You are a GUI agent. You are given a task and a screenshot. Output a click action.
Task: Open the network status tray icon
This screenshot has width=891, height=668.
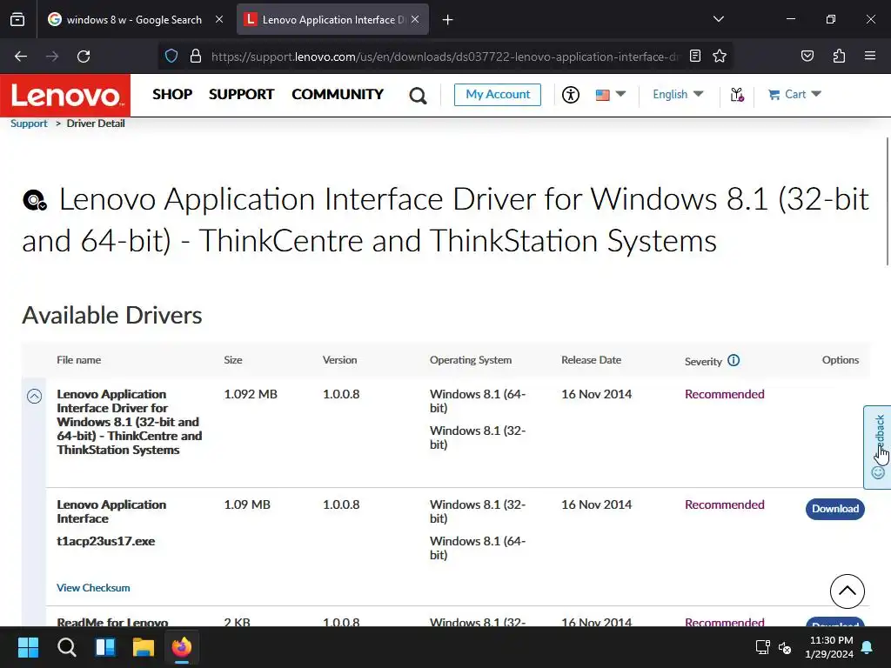(x=762, y=647)
